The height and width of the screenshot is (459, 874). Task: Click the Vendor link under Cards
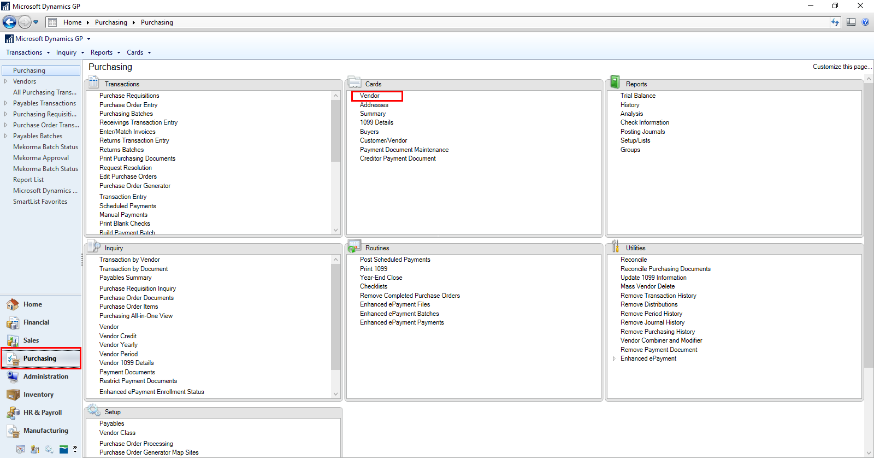tap(370, 96)
